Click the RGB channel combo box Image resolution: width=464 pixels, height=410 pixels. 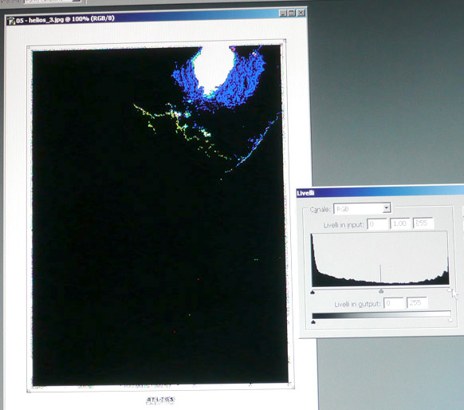pyautogui.click(x=362, y=208)
